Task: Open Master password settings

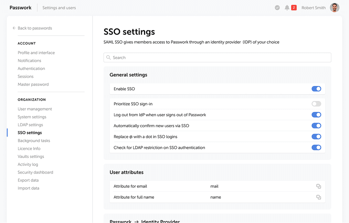Action: [x=33, y=84]
